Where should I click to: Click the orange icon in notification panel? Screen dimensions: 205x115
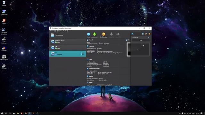click(149, 34)
